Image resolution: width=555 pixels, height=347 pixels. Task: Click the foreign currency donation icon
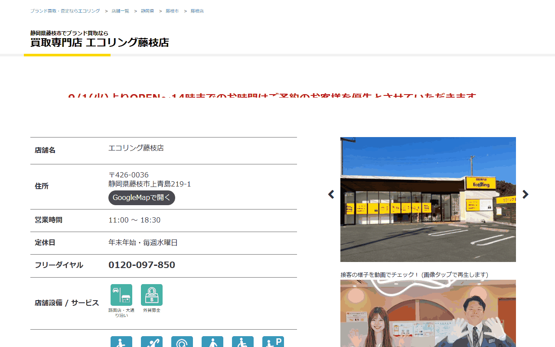(x=152, y=295)
